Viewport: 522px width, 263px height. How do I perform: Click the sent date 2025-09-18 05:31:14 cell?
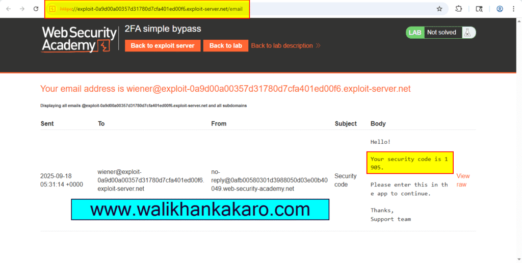pos(62,180)
